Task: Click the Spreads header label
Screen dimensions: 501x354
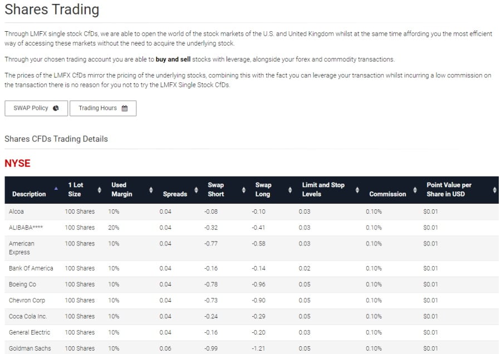Action: pyautogui.click(x=175, y=194)
